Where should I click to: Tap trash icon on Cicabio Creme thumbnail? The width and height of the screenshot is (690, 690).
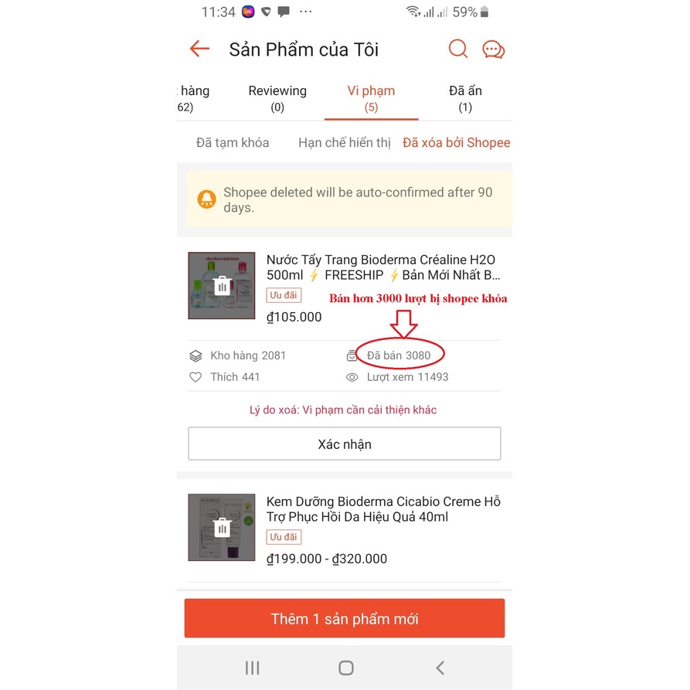pos(223,528)
